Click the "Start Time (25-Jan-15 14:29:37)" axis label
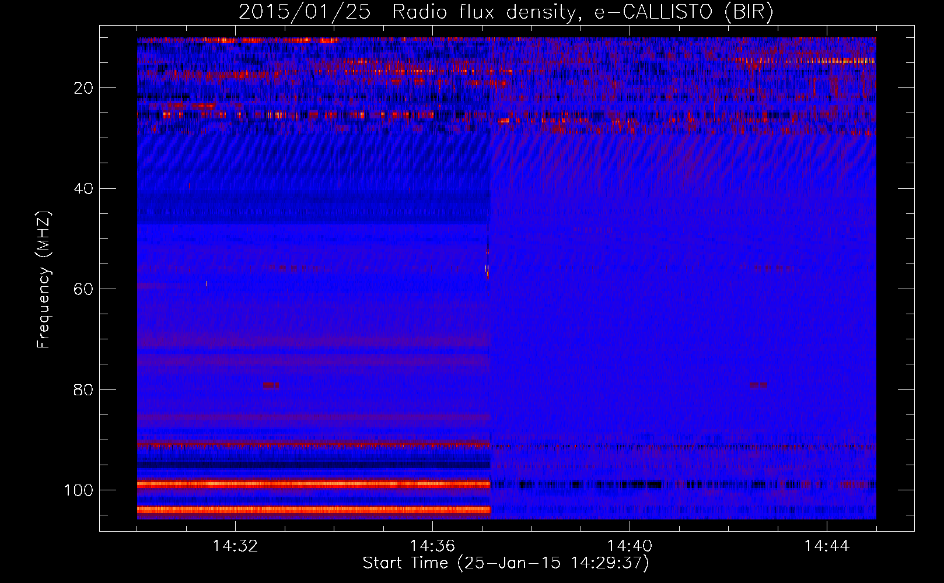This screenshot has width=944, height=583. click(x=506, y=563)
